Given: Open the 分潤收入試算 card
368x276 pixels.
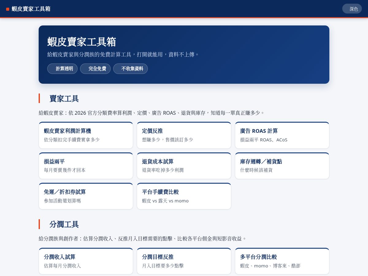Looking at the screenshot, I should [86, 261].
